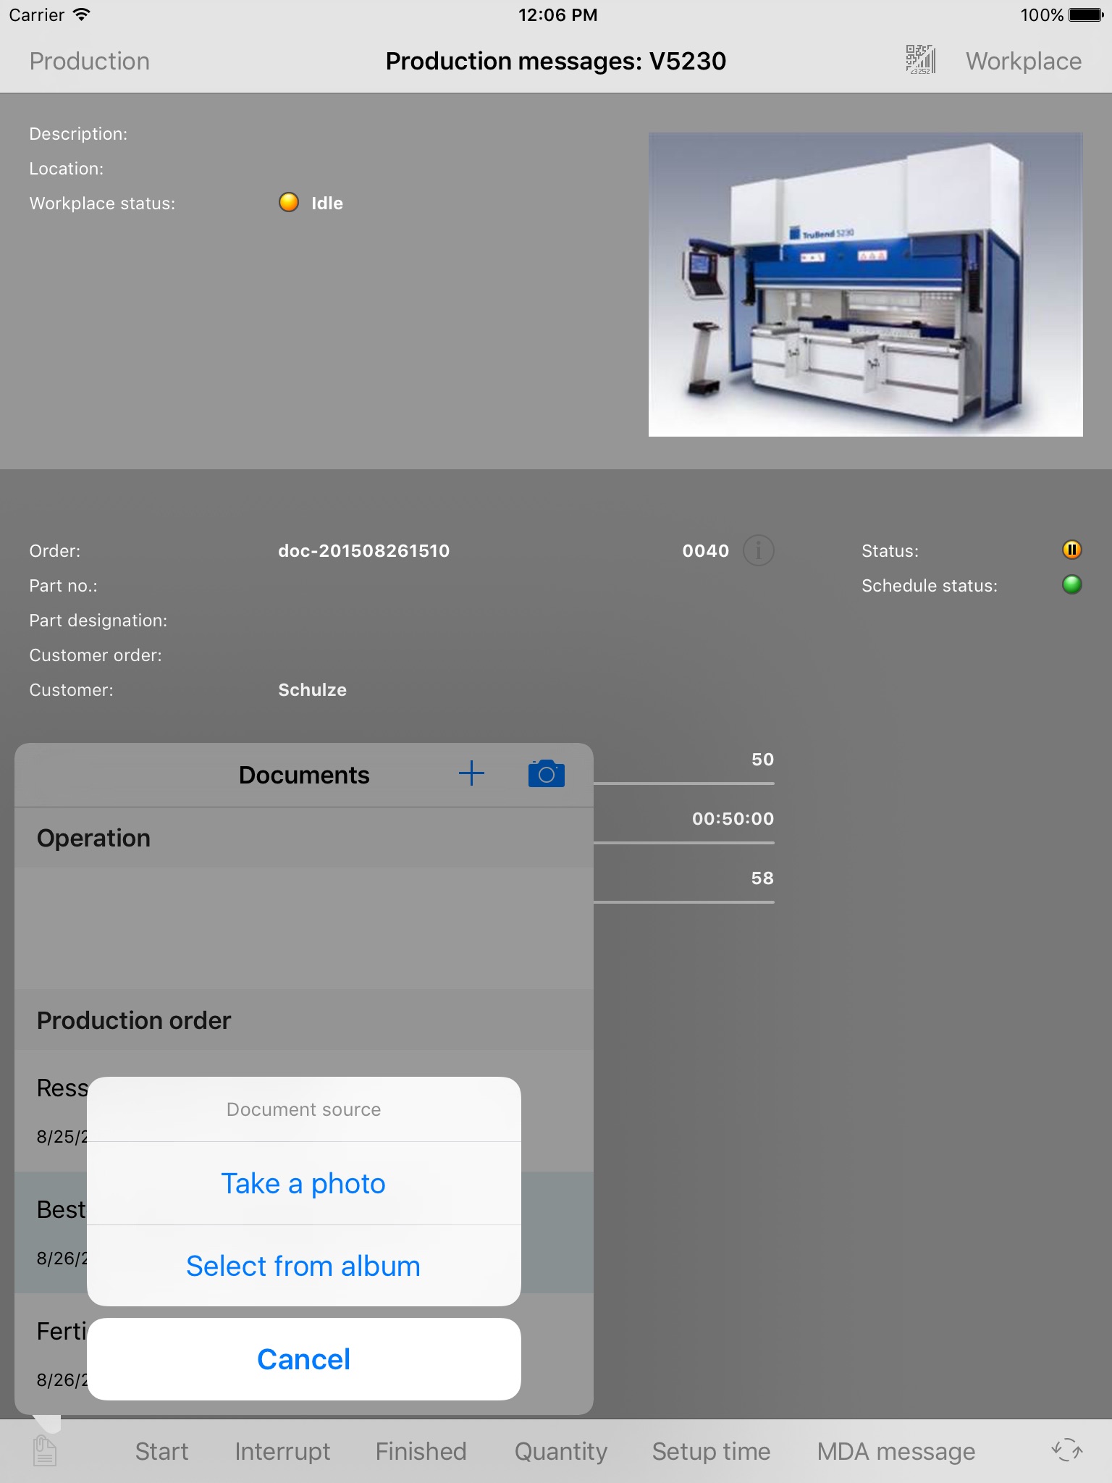Tap the Wi-Fi icon in the status bar
The image size is (1112, 1483).
[x=82, y=14]
